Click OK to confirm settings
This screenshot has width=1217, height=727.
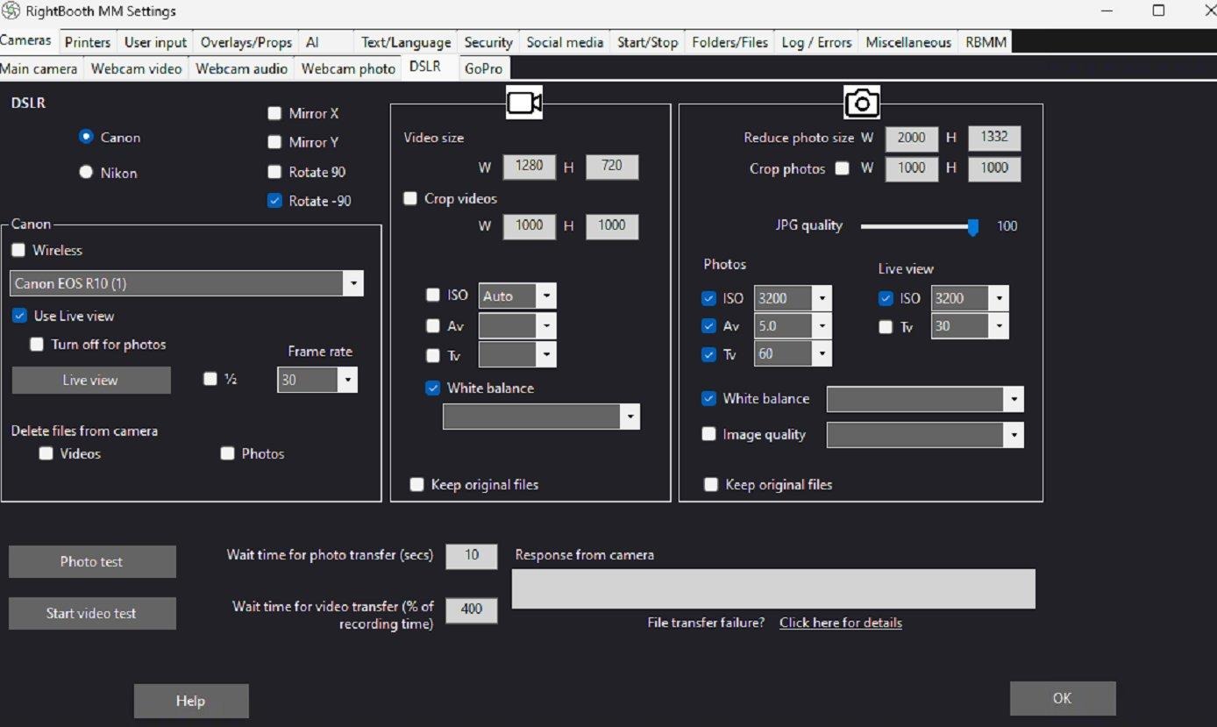1063,698
